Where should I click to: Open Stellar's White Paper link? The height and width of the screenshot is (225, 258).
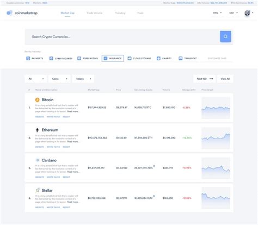(53, 207)
